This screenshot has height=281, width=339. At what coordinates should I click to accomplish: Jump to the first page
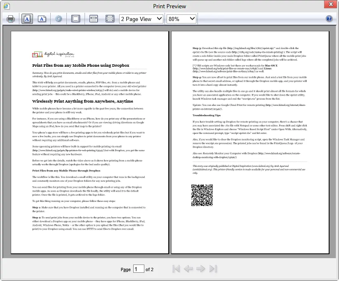(176, 268)
